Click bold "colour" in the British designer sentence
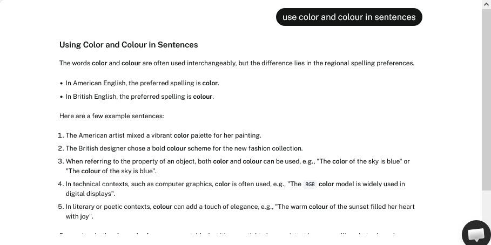This screenshot has width=491, height=245. click(x=176, y=148)
